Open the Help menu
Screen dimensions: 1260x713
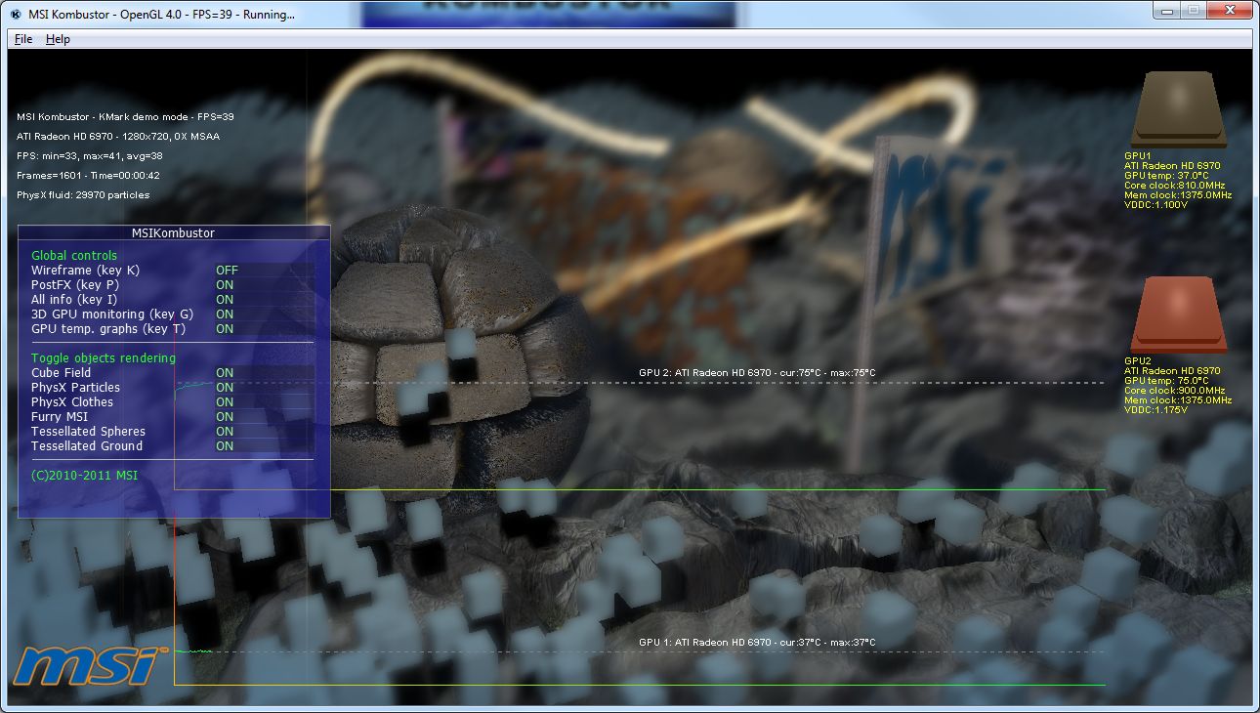[58, 39]
